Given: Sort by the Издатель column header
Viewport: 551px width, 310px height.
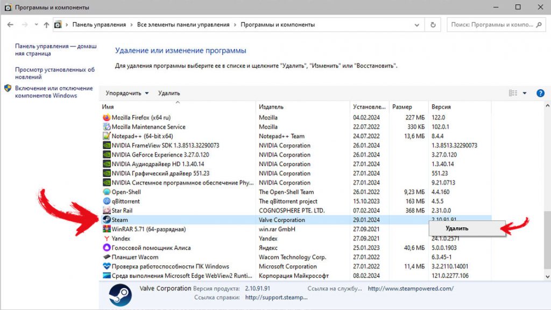Looking at the screenshot, I should coord(303,106).
